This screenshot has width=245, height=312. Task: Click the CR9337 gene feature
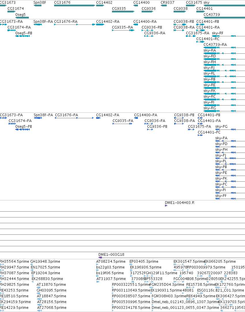(x=164, y=5)
